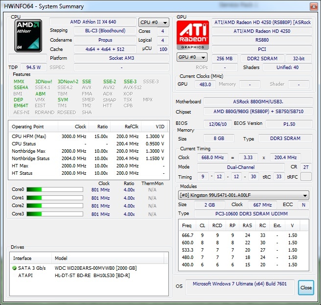Click the Core3 usage bar
321x305 pixels.
point(55,214)
